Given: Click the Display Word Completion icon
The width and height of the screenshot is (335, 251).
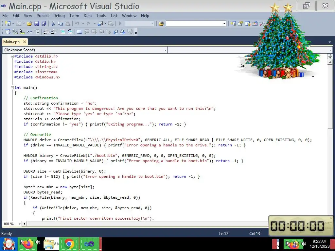Looking at the screenshot, I should coord(29,32).
